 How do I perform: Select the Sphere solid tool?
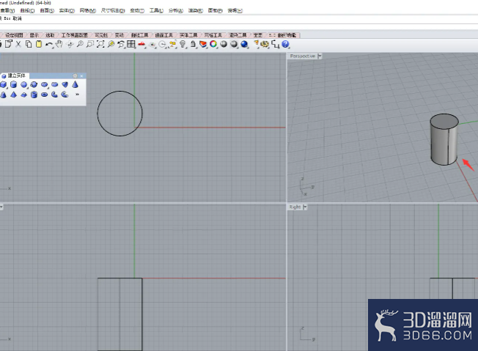pyautogui.click(x=23, y=85)
